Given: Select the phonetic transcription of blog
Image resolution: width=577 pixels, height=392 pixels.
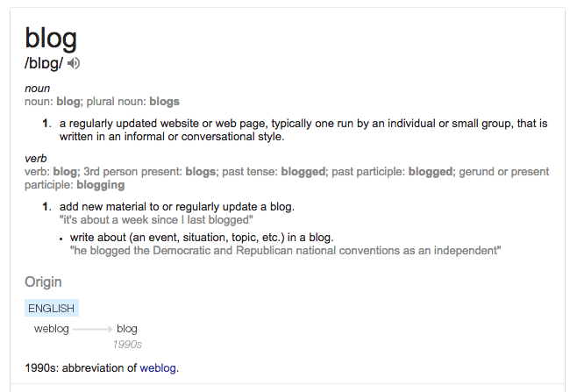Looking at the screenshot, I should pos(44,63).
